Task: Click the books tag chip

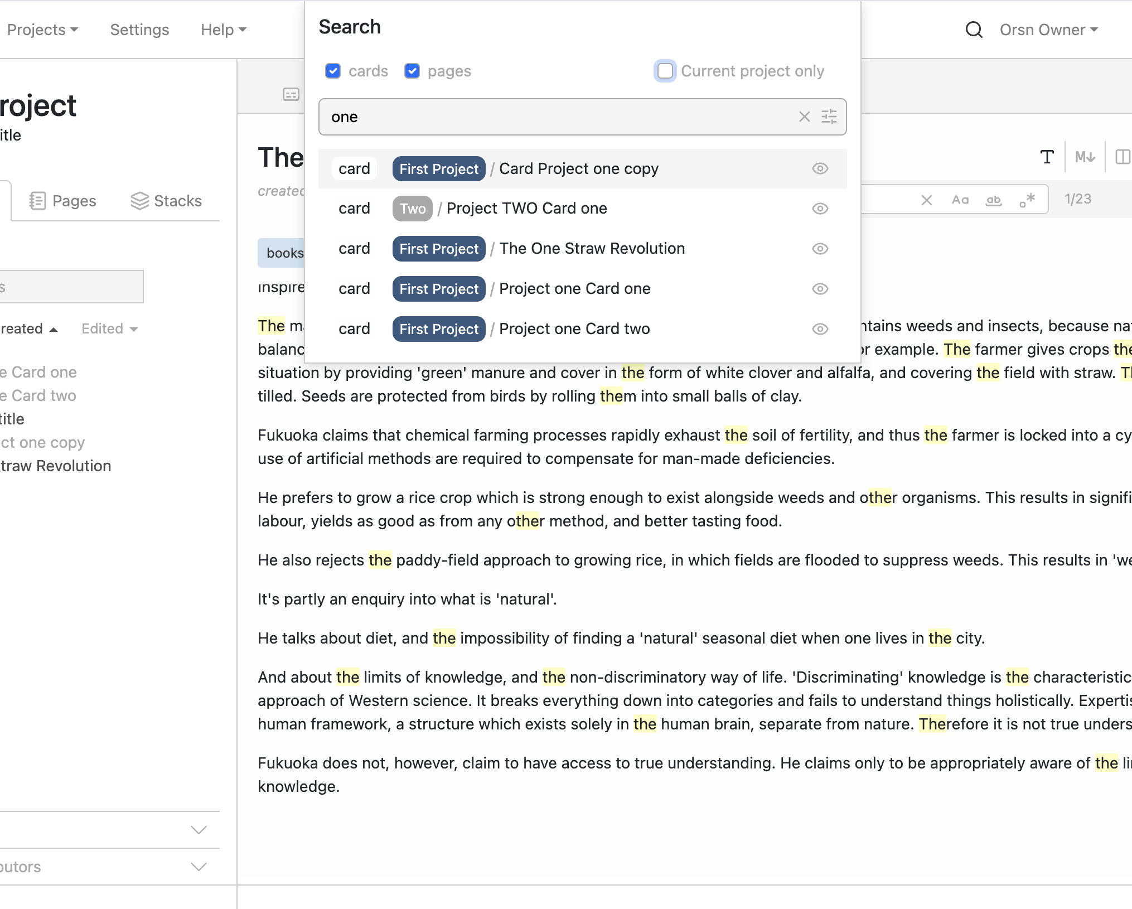Action: (x=282, y=253)
